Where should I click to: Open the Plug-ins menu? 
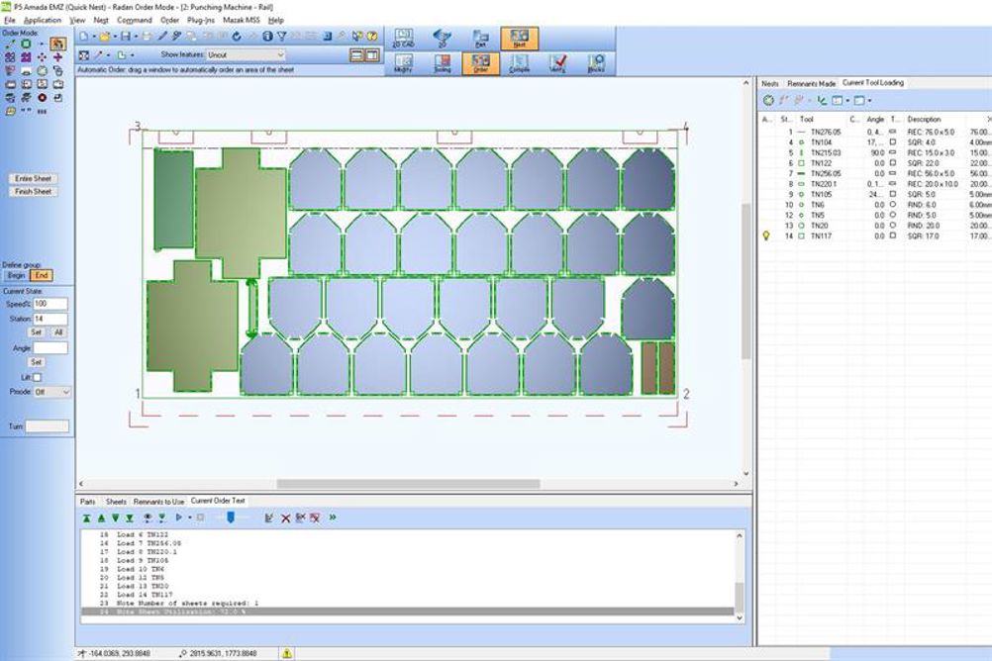coord(201,20)
